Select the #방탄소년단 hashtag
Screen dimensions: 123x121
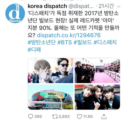click(x=42, y=42)
